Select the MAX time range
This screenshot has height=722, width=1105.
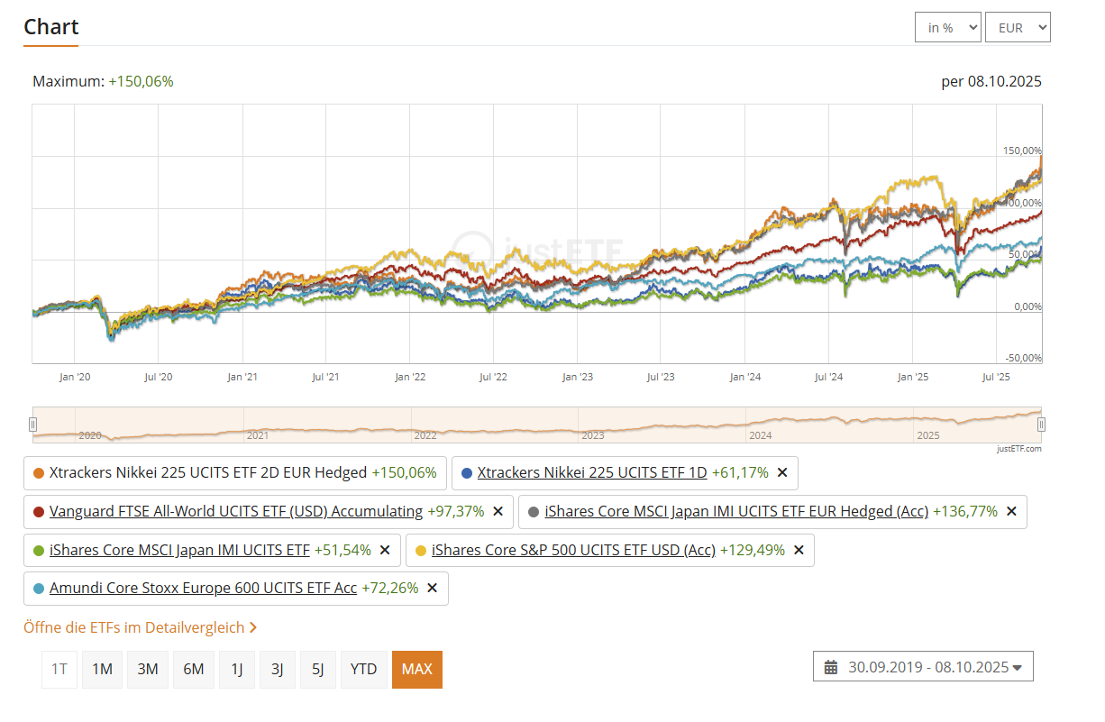pyautogui.click(x=417, y=669)
